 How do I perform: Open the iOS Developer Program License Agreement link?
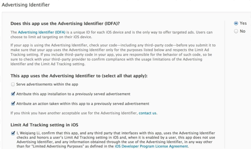coord(151,146)
